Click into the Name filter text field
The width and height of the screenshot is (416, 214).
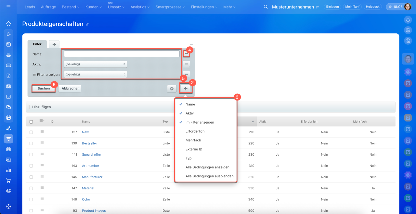click(122, 54)
